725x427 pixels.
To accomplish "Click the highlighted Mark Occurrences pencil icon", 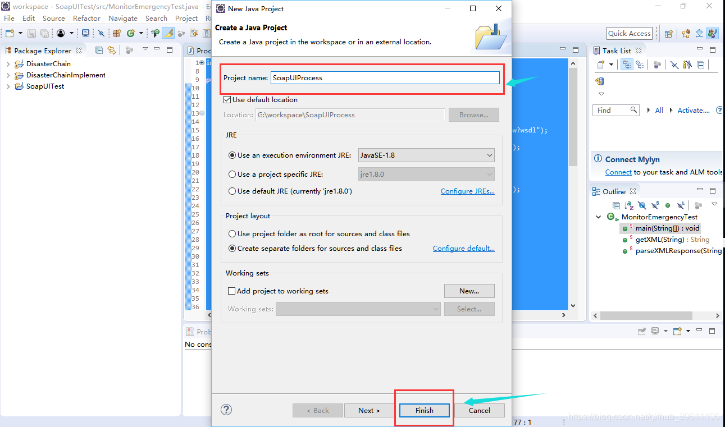I will (x=168, y=33).
